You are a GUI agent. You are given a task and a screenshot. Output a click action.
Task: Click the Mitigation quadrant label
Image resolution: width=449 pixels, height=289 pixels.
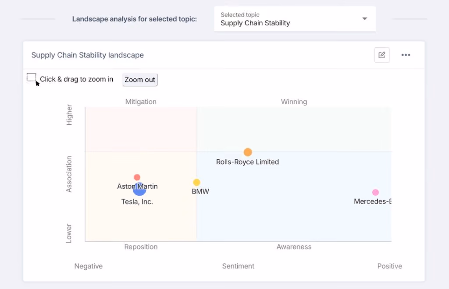pyautogui.click(x=141, y=102)
